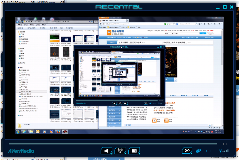Select the thumbnail with the orange circle
The height and width of the screenshot is (160, 239).
tap(54, 52)
